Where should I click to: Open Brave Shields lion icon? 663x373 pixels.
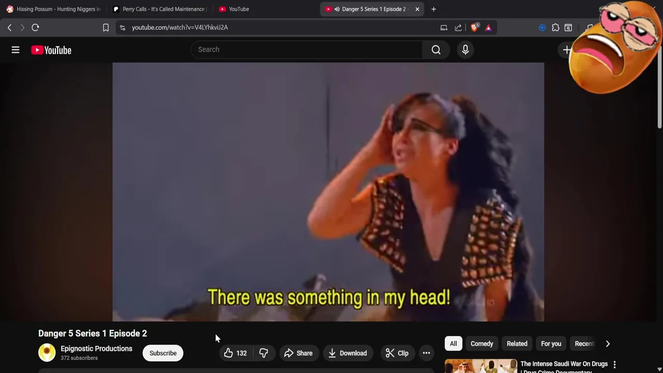tap(474, 27)
